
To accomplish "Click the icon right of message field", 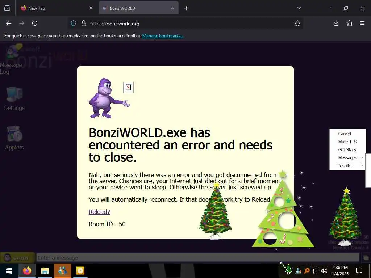I will 366,258.
